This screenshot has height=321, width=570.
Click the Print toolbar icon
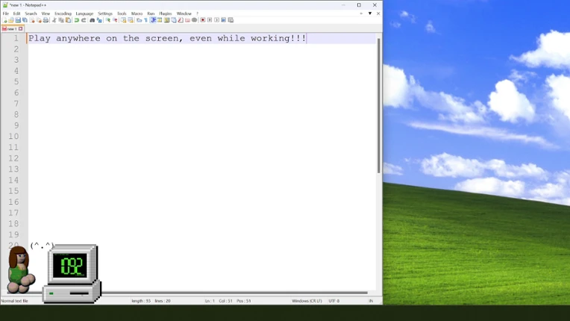point(46,20)
